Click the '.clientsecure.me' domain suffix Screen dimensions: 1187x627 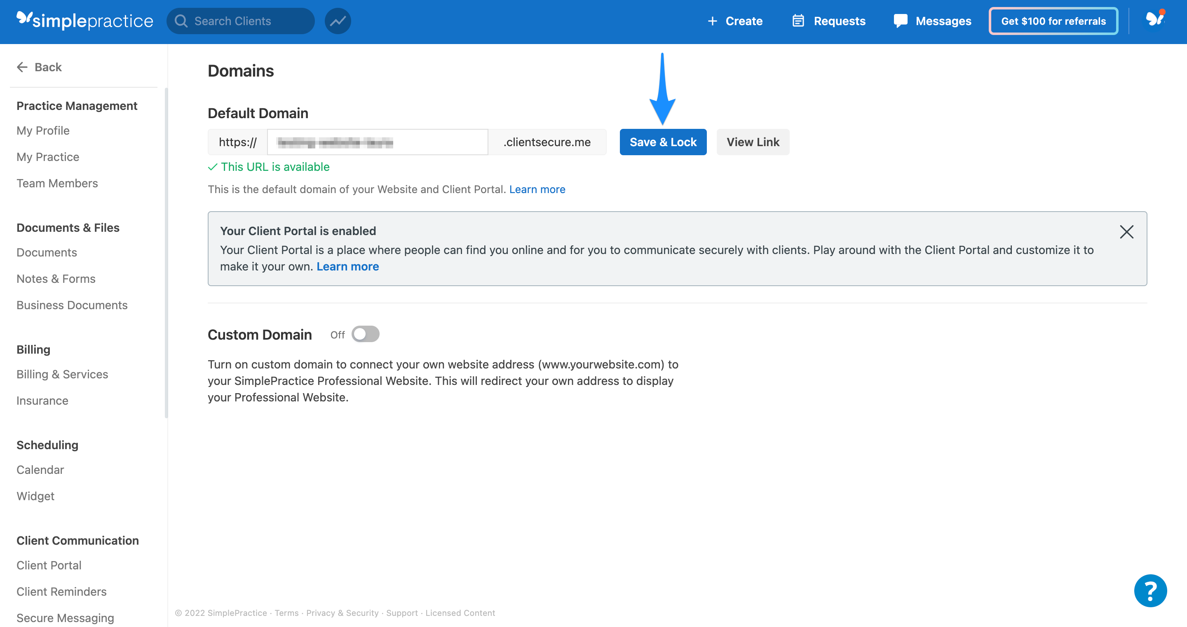[547, 142]
